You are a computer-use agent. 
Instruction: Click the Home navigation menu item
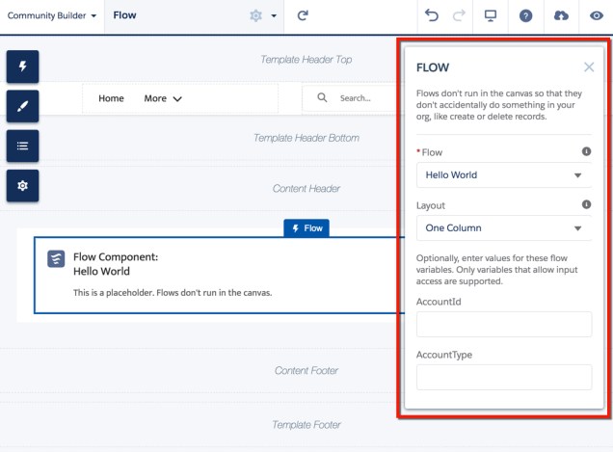point(111,98)
